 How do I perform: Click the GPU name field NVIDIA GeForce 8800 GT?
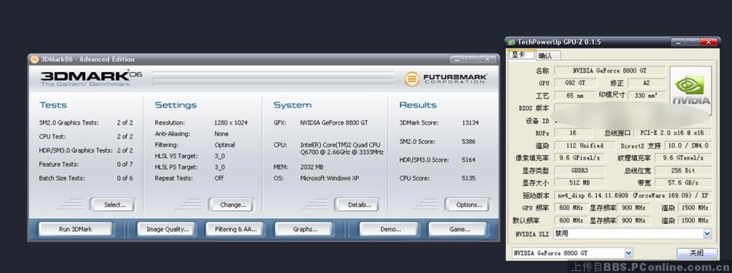click(x=610, y=71)
